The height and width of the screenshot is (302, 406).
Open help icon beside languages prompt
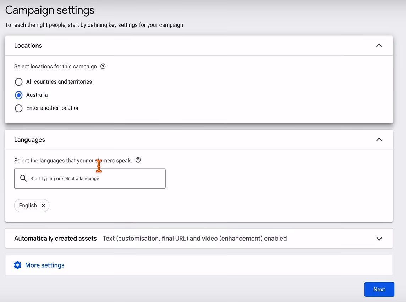(138, 160)
